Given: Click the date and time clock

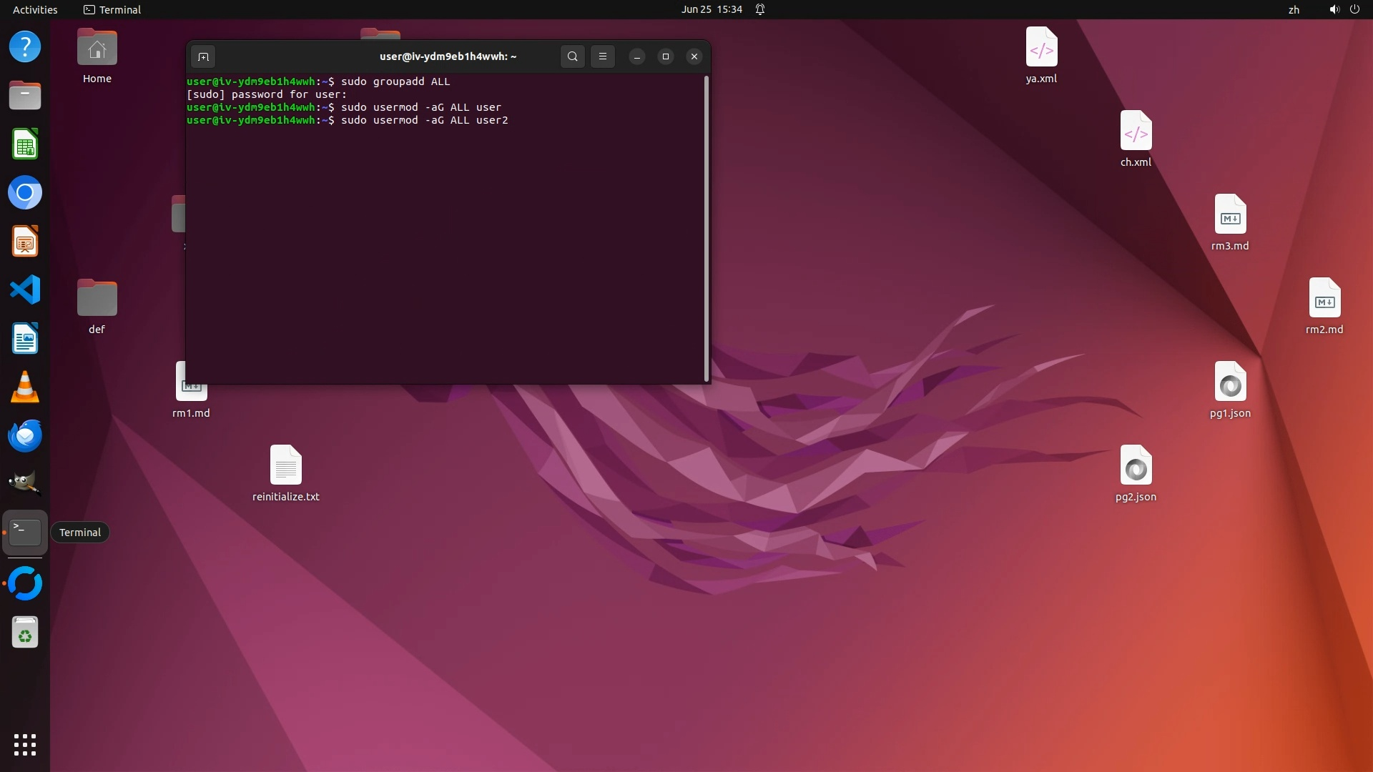Looking at the screenshot, I should coord(711,9).
